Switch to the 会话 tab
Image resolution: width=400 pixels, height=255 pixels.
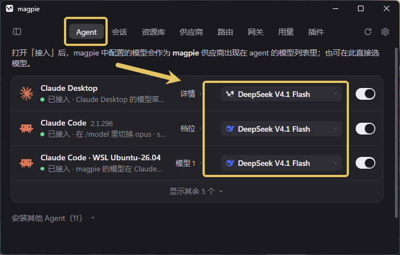119,32
